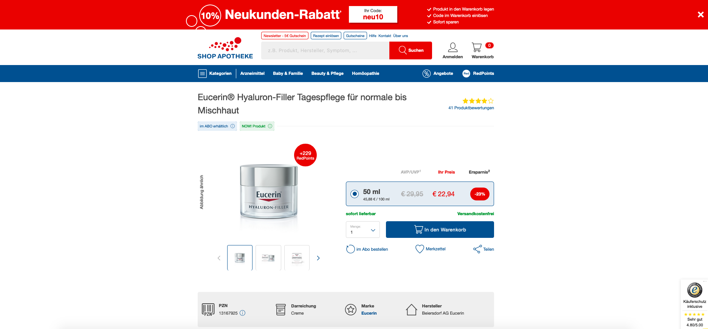The height and width of the screenshot is (329, 708).
Task: Click the product search input field
Action: click(x=325, y=51)
